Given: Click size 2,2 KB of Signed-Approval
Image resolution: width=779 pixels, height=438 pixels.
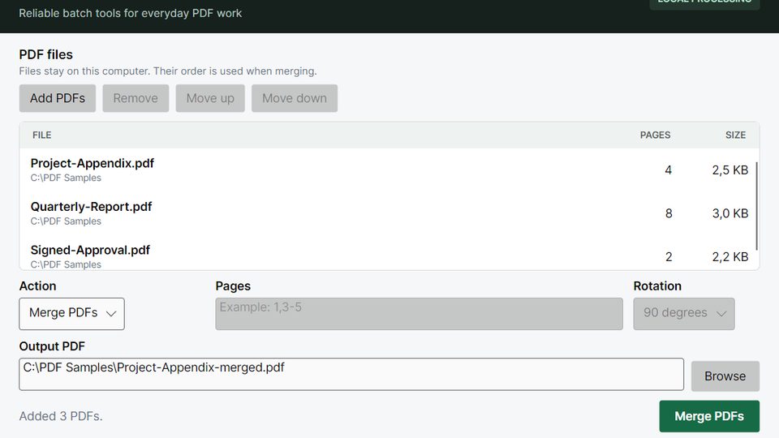Looking at the screenshot, I should pyautogui.click(x=730, y=257).
